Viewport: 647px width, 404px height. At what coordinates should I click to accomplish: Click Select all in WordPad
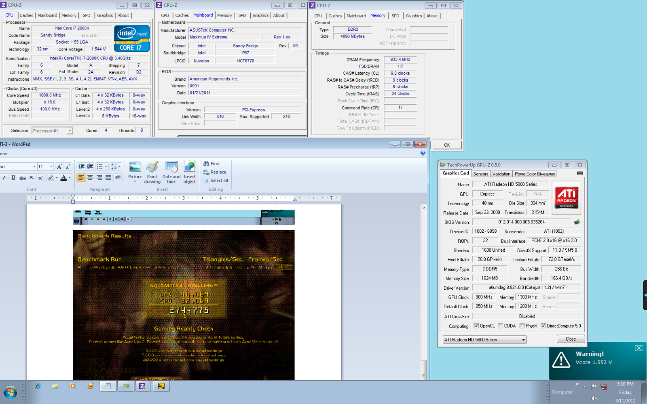tap(216, 181)
